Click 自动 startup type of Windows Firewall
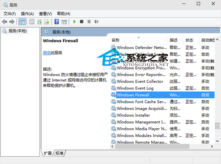 pyautogui.click(x=205, y=95)
